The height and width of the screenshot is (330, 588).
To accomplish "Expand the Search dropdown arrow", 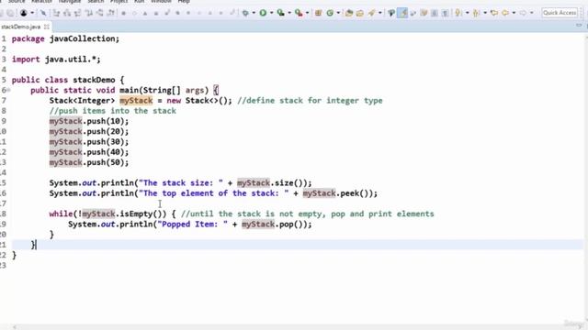I will (379, 13).
